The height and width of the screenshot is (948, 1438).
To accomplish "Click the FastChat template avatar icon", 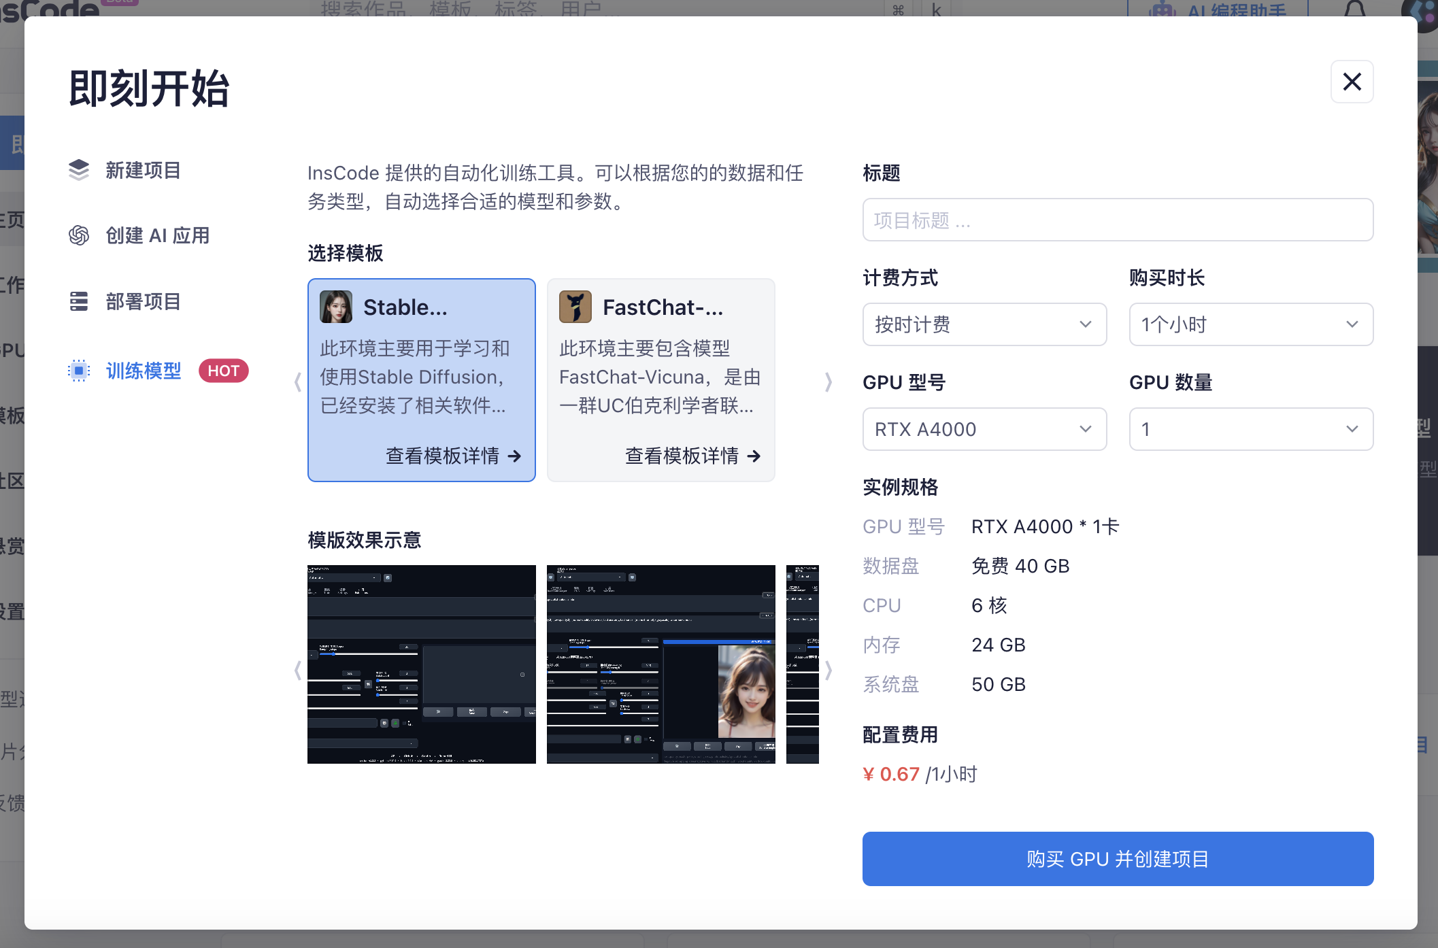I will click(x=575, y=307).
